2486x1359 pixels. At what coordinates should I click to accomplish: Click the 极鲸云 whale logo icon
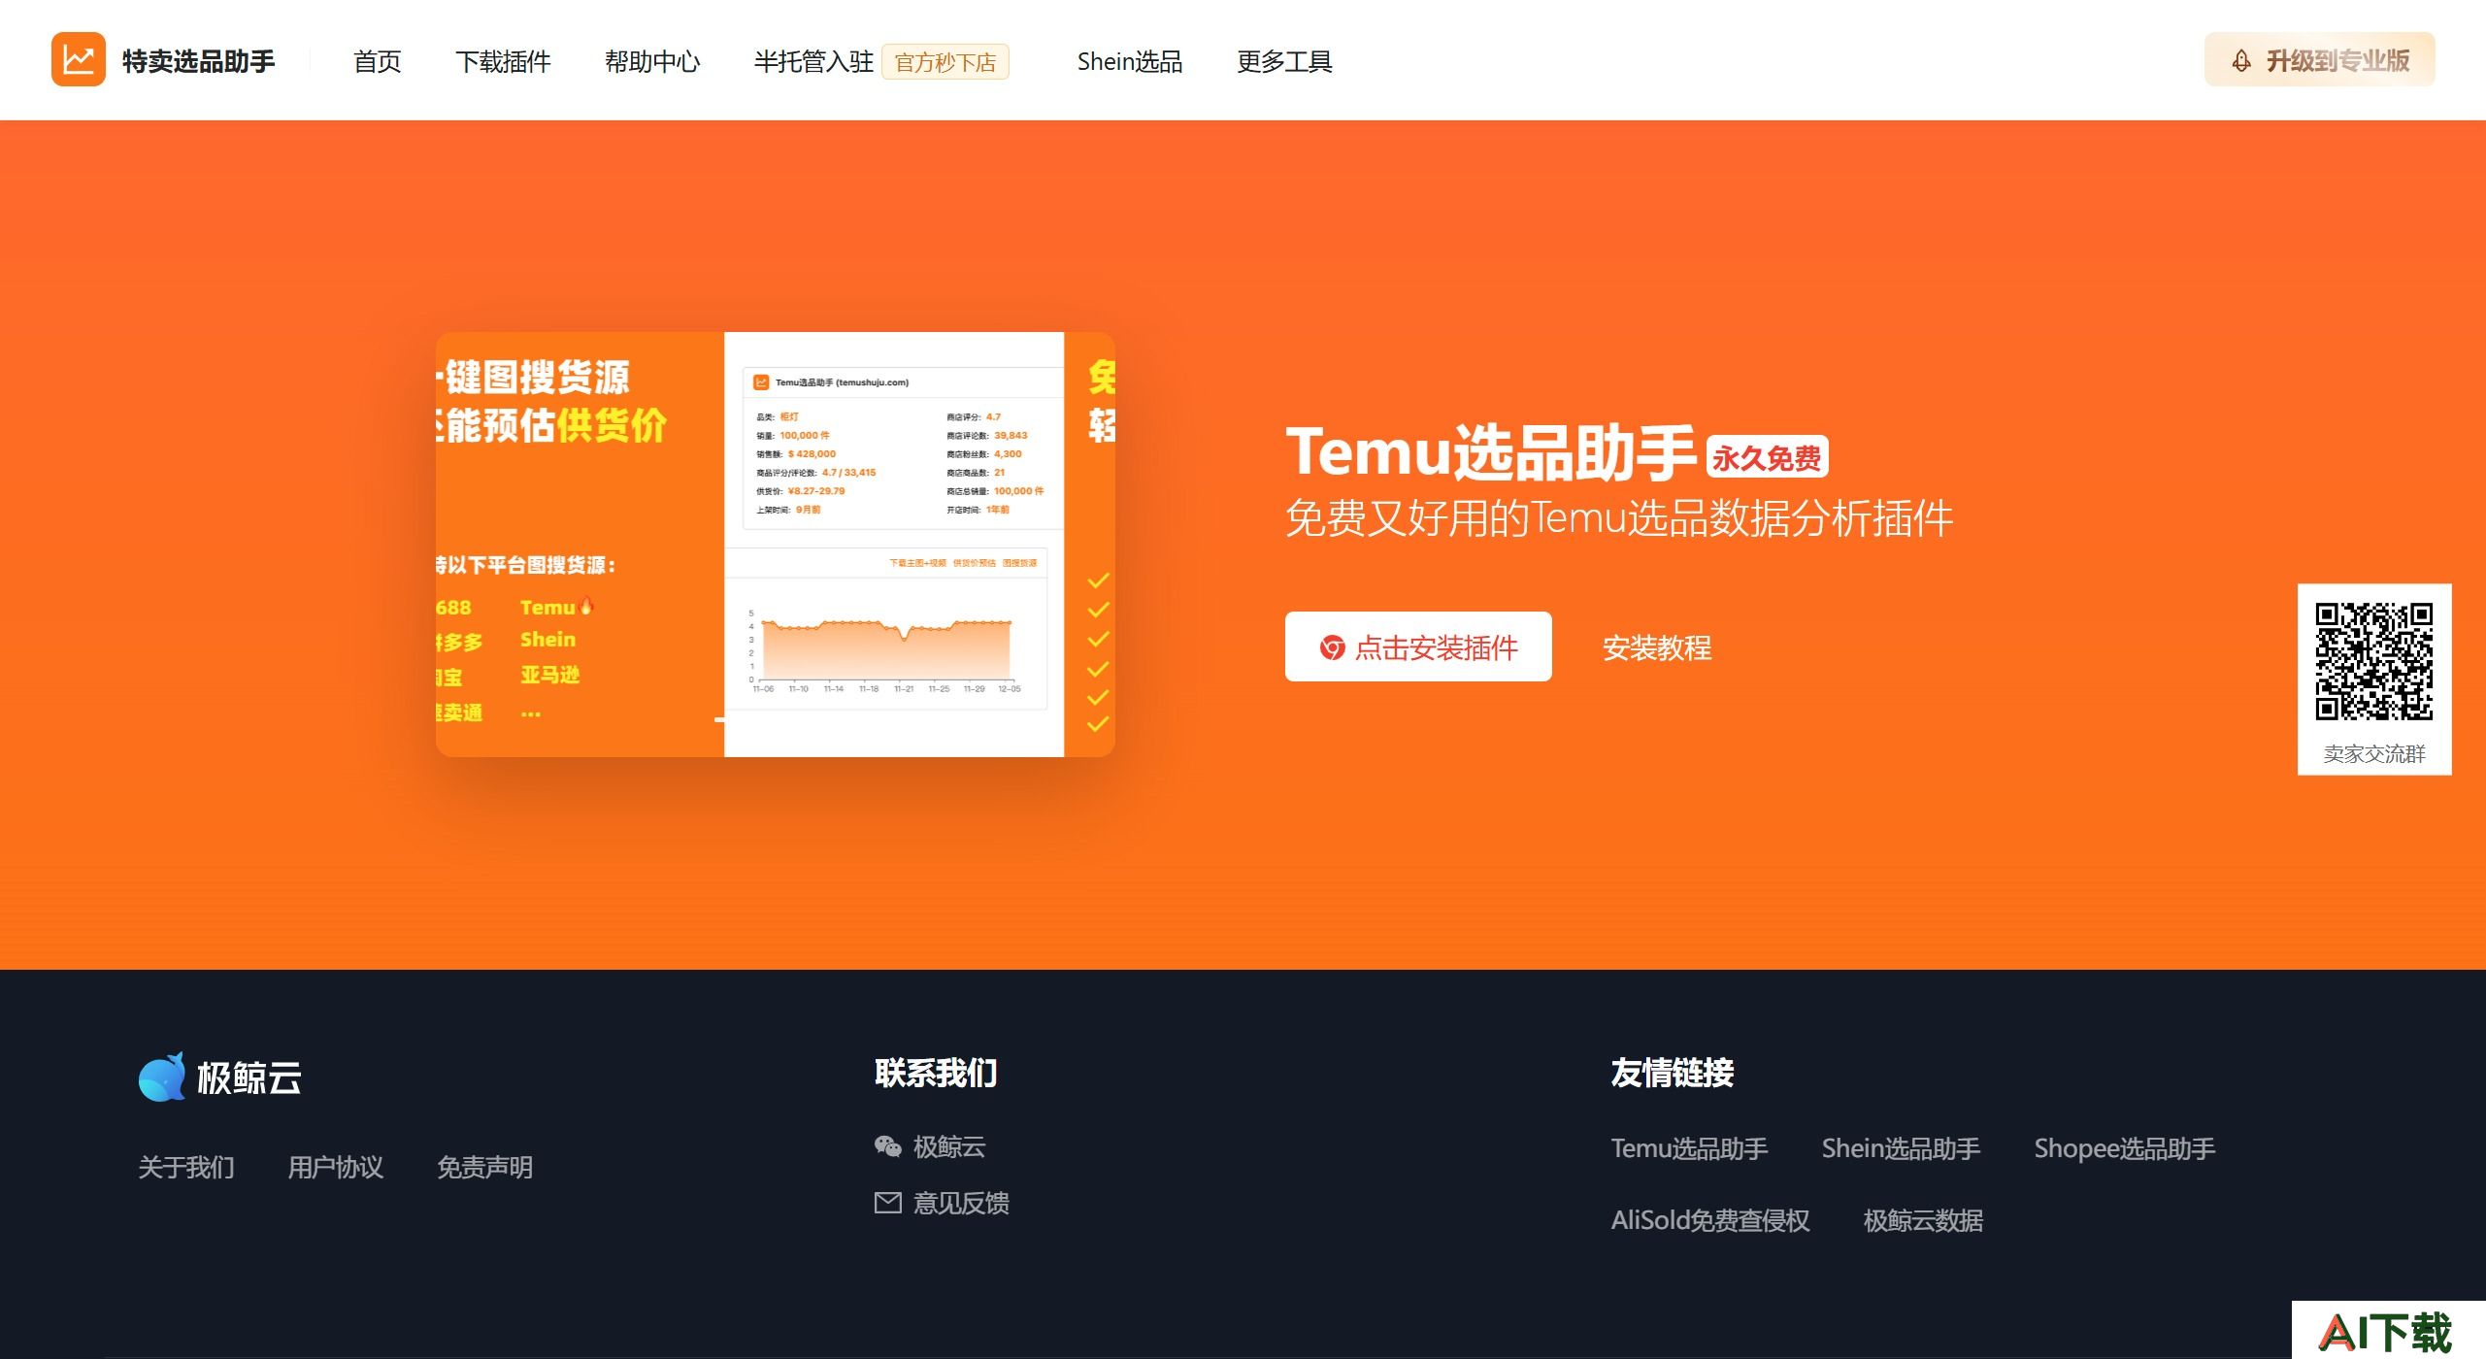(162, 1077)
